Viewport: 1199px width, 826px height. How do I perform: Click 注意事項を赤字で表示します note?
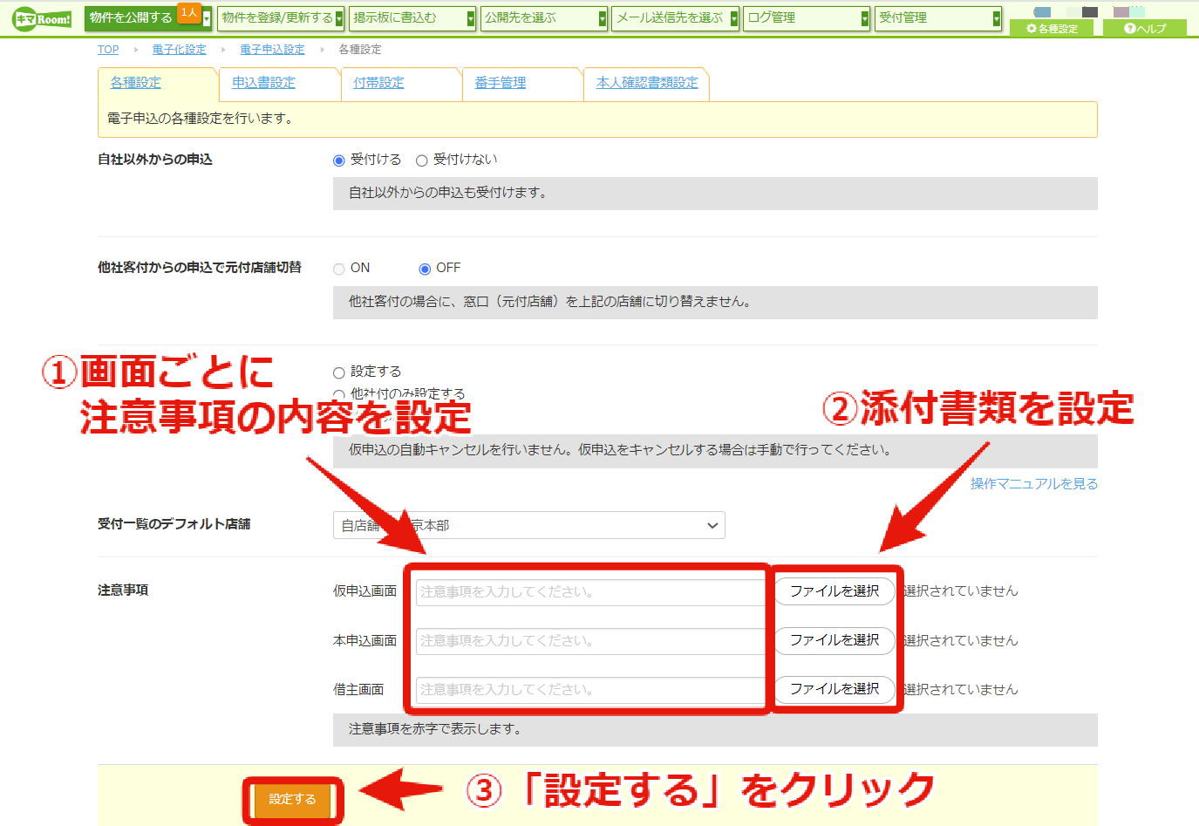tap(435, 729)
